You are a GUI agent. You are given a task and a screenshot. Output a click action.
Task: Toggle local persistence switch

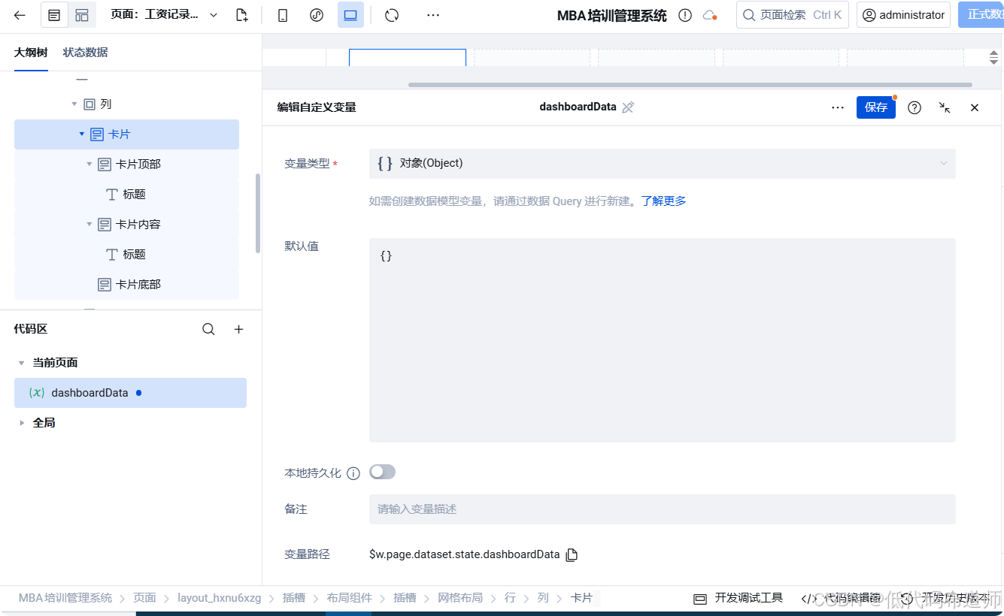coord(382,472)
